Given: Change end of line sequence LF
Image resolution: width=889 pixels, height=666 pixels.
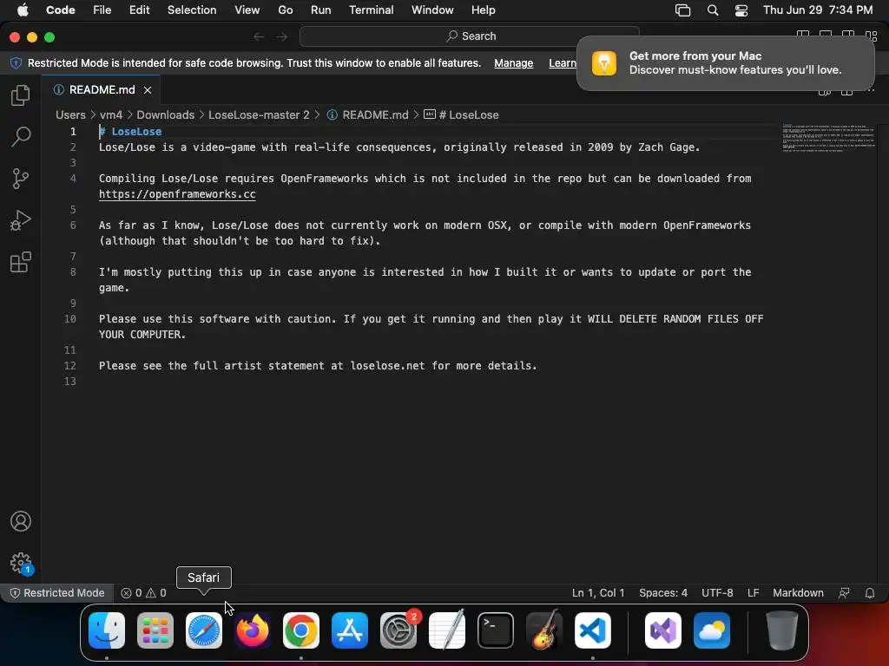Looking at the screenshot, I should [753, 593].
